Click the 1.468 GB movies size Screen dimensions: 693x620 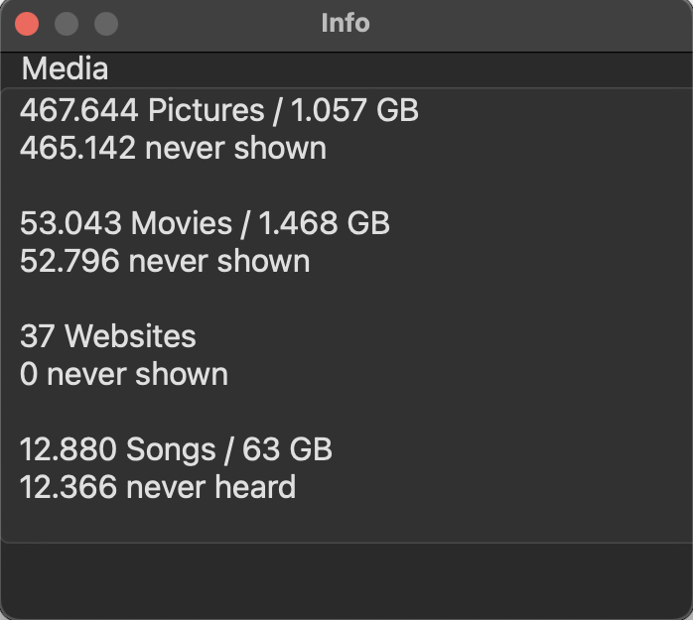[324, 223]
